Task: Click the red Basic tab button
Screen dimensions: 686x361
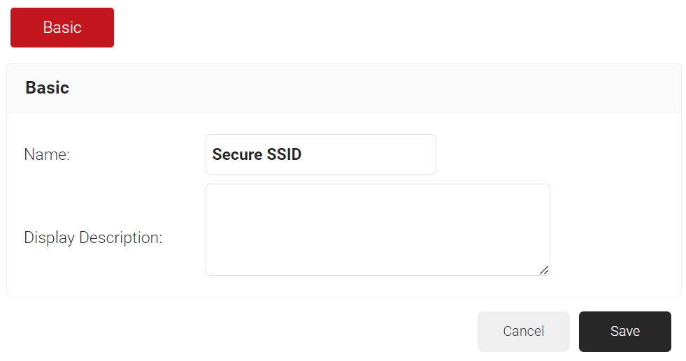Action: tap(62, 27)
